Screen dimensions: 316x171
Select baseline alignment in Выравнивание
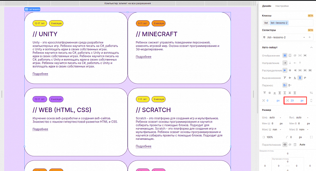305,78
